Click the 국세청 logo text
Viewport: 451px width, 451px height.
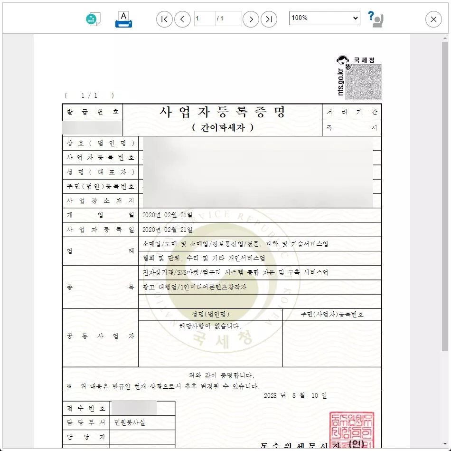[x=364, y=60]
